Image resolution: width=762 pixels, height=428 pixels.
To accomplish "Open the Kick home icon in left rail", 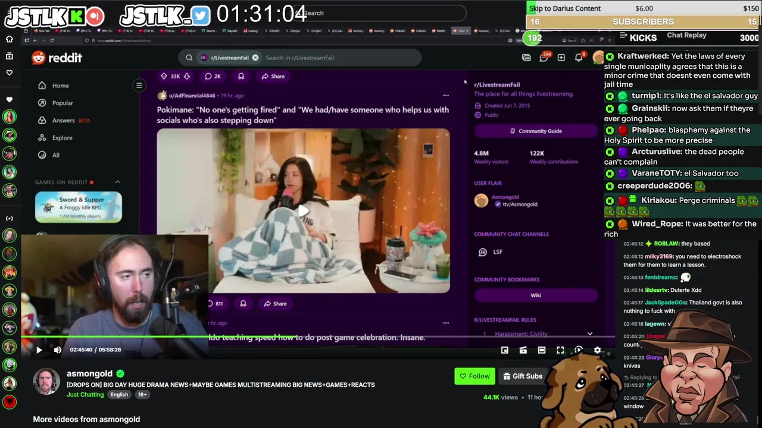I will (x=9, y=39).
